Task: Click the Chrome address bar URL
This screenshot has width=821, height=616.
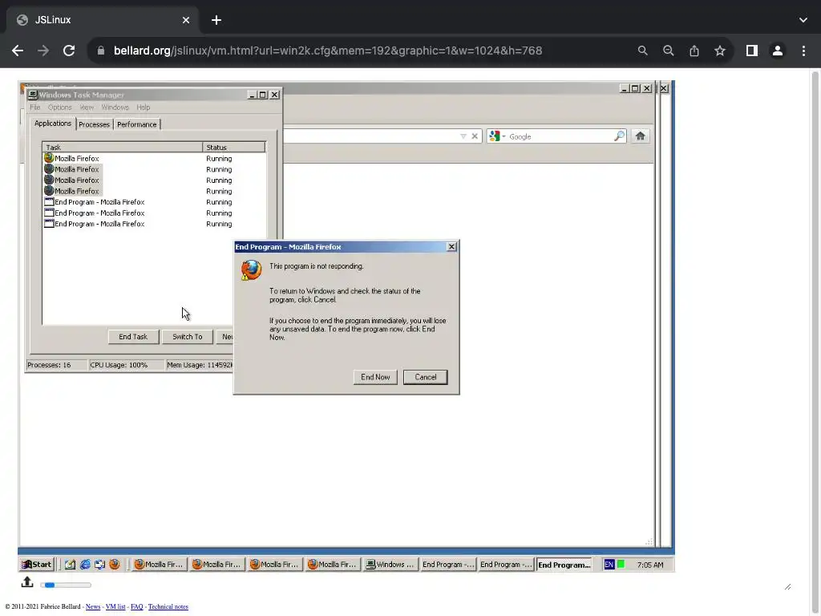Action: point(328,51)
